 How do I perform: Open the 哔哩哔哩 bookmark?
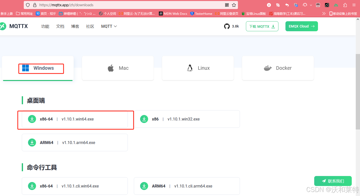coord(77,13)
